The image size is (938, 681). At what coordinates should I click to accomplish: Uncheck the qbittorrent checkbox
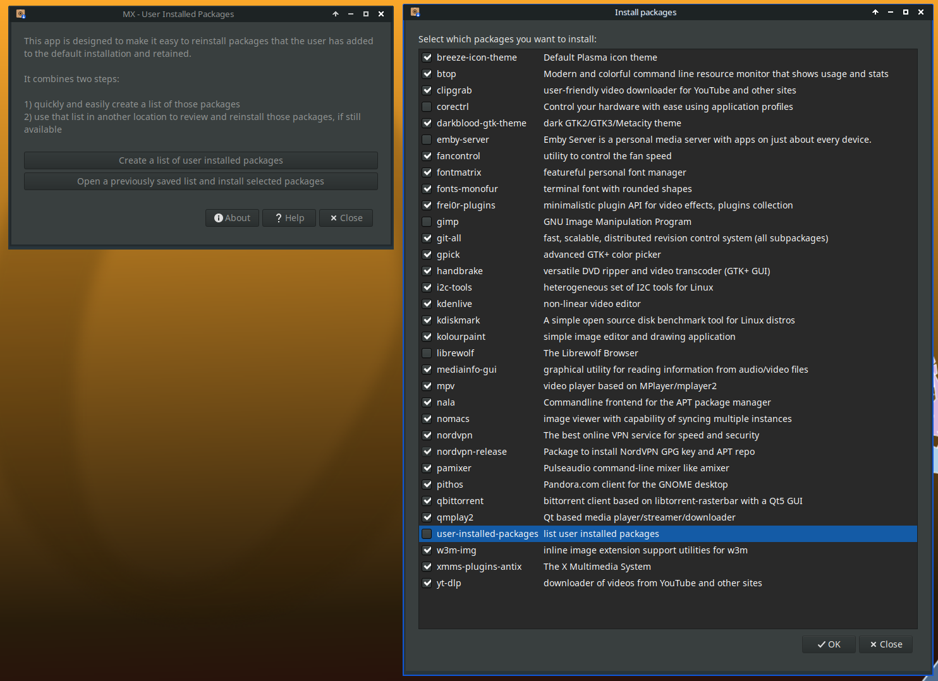pyautogui.click(x=427, y=501)
